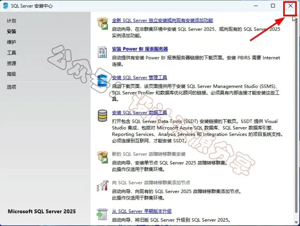Click the upgrade icon with green arrow
Screen dimensions: 300x226
click(x=102, y=214)
